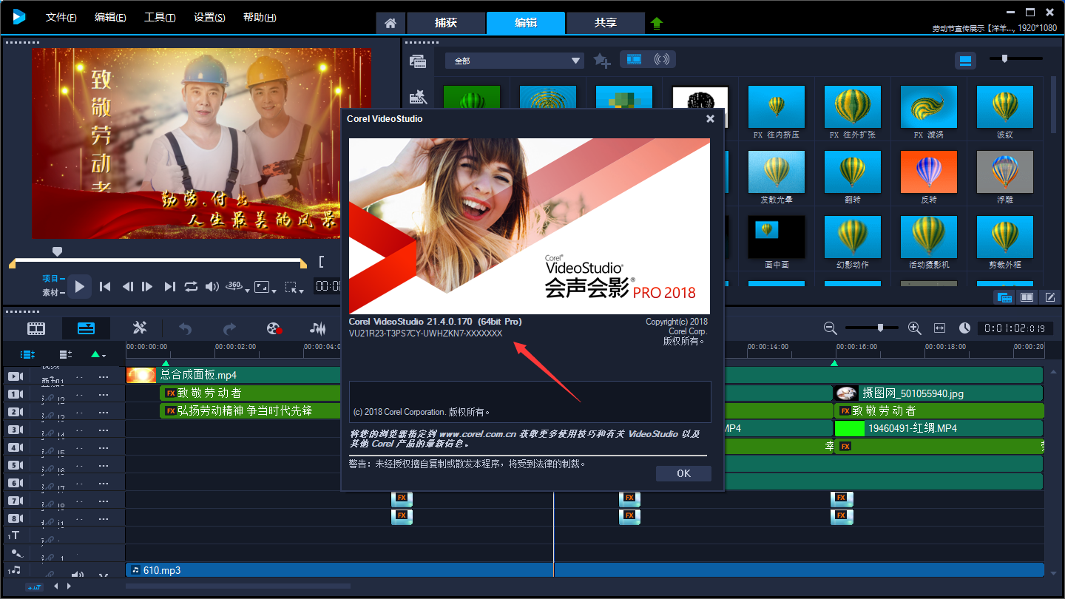Redo the last action
Viewport: 1065px width, 599px height.
230,328
